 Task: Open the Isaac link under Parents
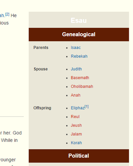pyautogui.click(x=76, y=47)
